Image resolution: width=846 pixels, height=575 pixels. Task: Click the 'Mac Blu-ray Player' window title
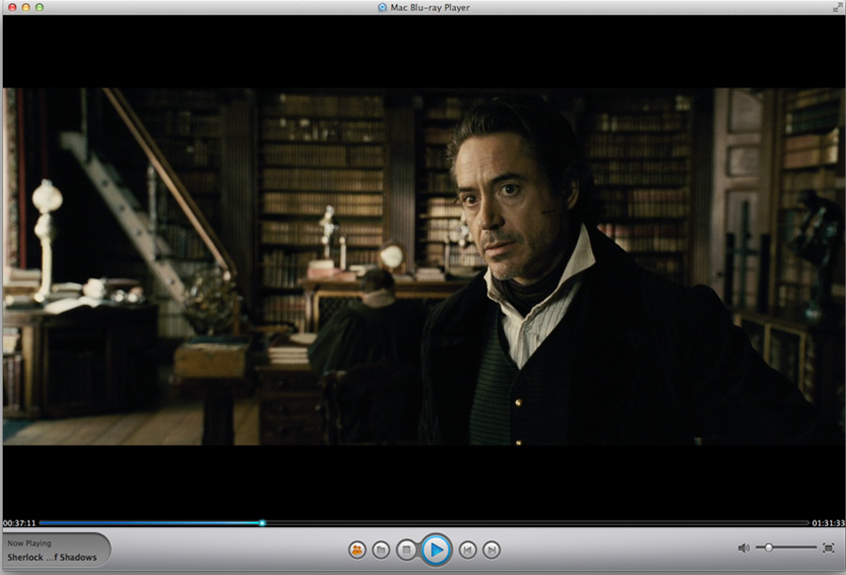pos(430,7)
